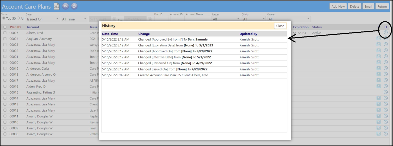Open history for plan 00017
Screen dimensions: 393x146
point(386,80)
